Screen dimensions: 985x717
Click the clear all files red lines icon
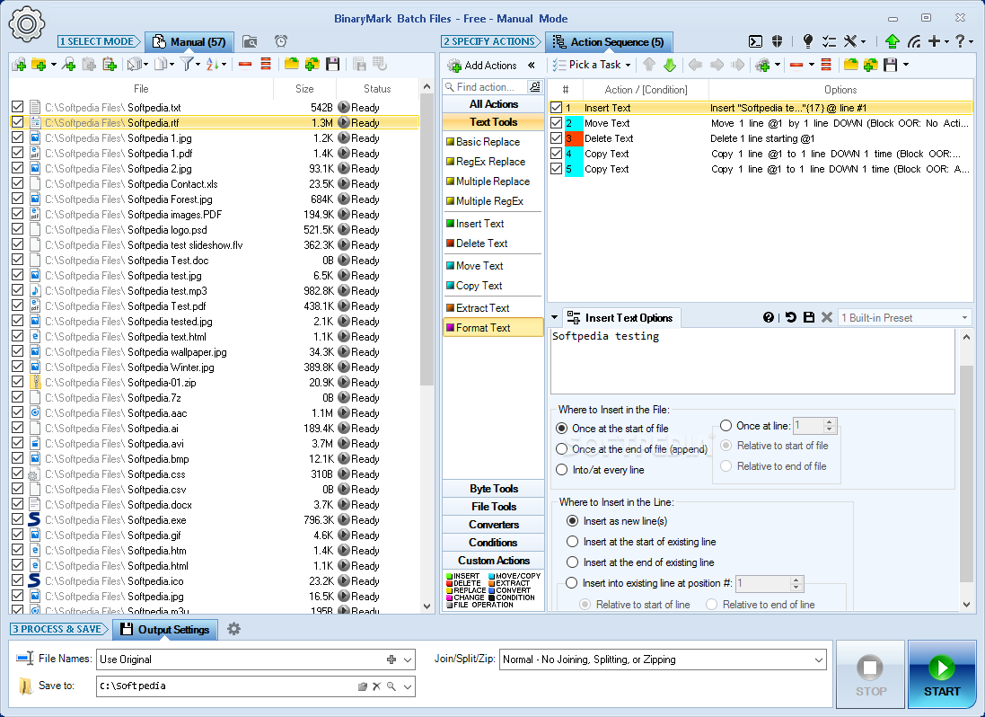click(x=266, y=65)
